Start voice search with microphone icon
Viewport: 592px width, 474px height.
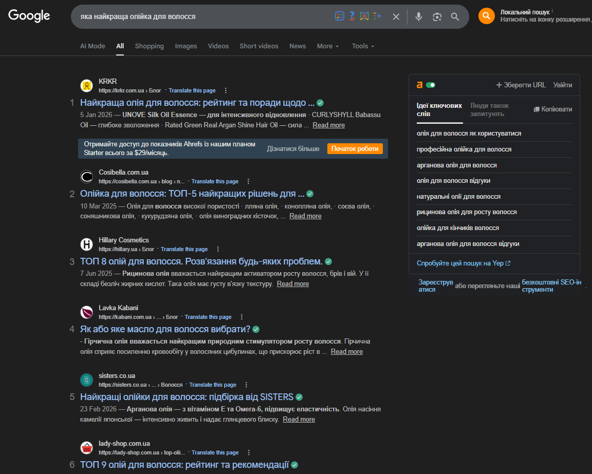419,16
